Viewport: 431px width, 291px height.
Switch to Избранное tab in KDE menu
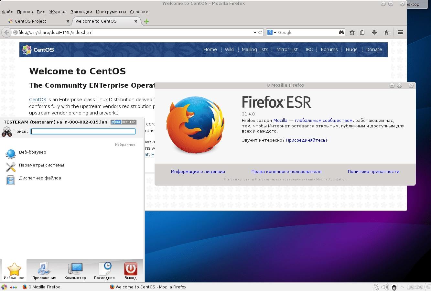point(14,271)
